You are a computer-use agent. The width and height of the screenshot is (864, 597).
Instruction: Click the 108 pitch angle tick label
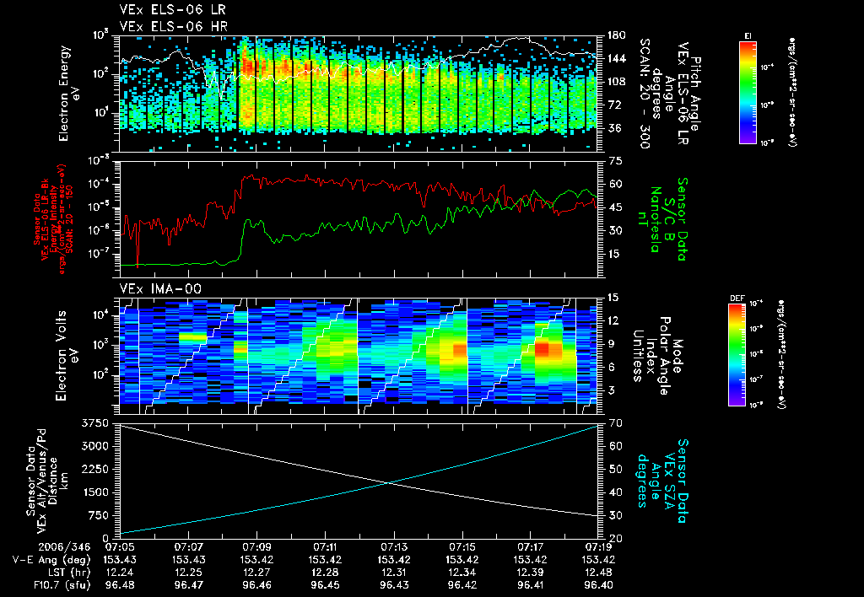(x=617, y=82)
